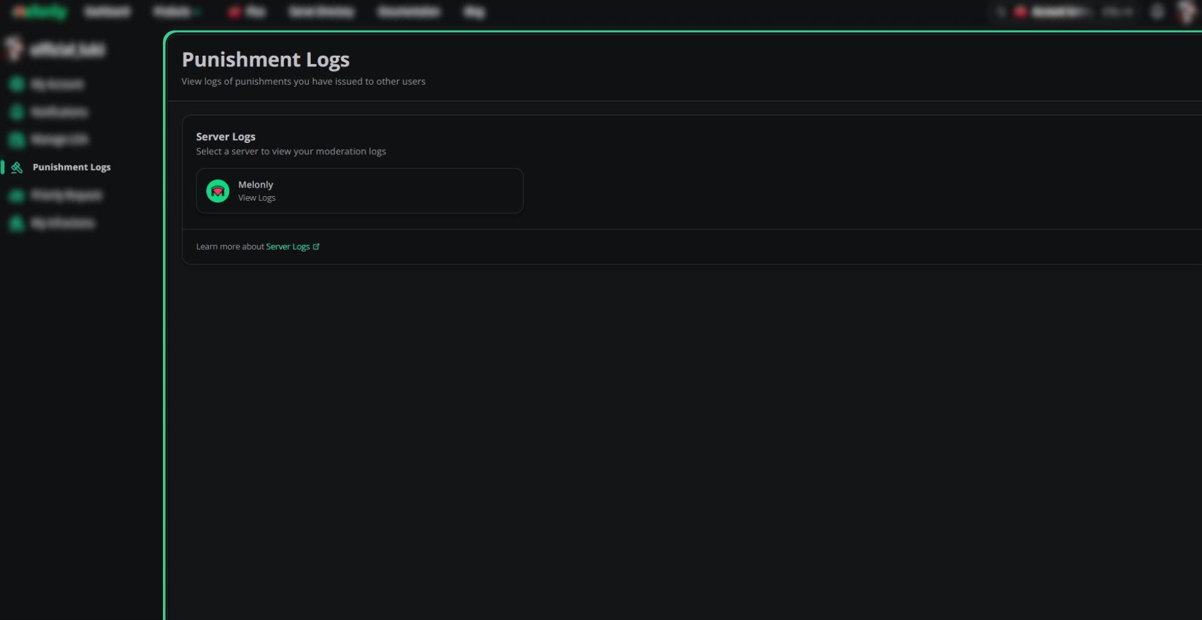Select Punishment Logs in the sidebar
Screen dimensions: 1202x620
point(71,167)
